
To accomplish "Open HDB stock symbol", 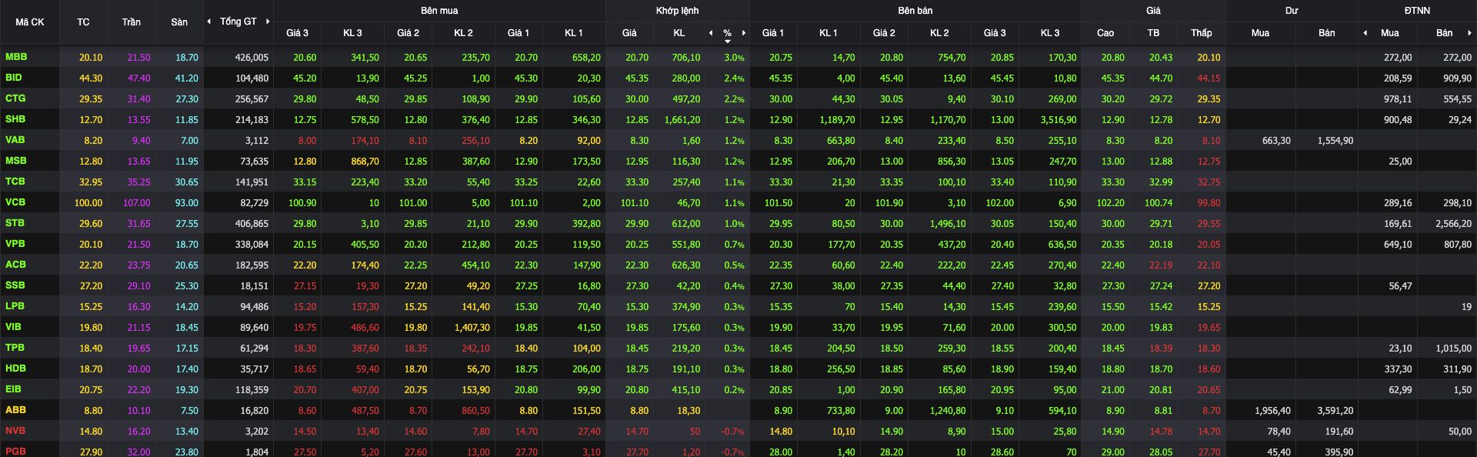I will (x=15, y=369).
